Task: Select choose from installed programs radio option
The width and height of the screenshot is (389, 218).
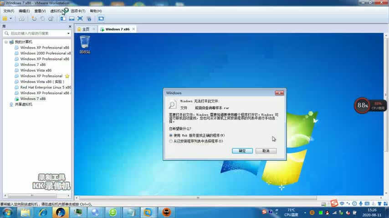Action: [171, 141]
